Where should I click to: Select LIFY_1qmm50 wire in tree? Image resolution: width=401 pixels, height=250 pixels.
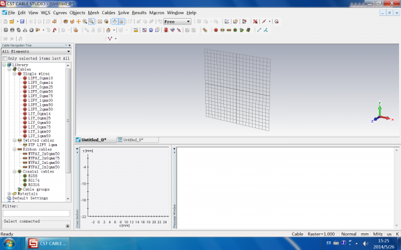coord(40,105)
